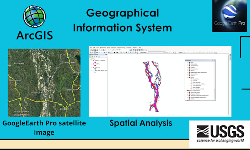Click the GoogleEarth Pro satellite image thumbnail

[44, 83]
